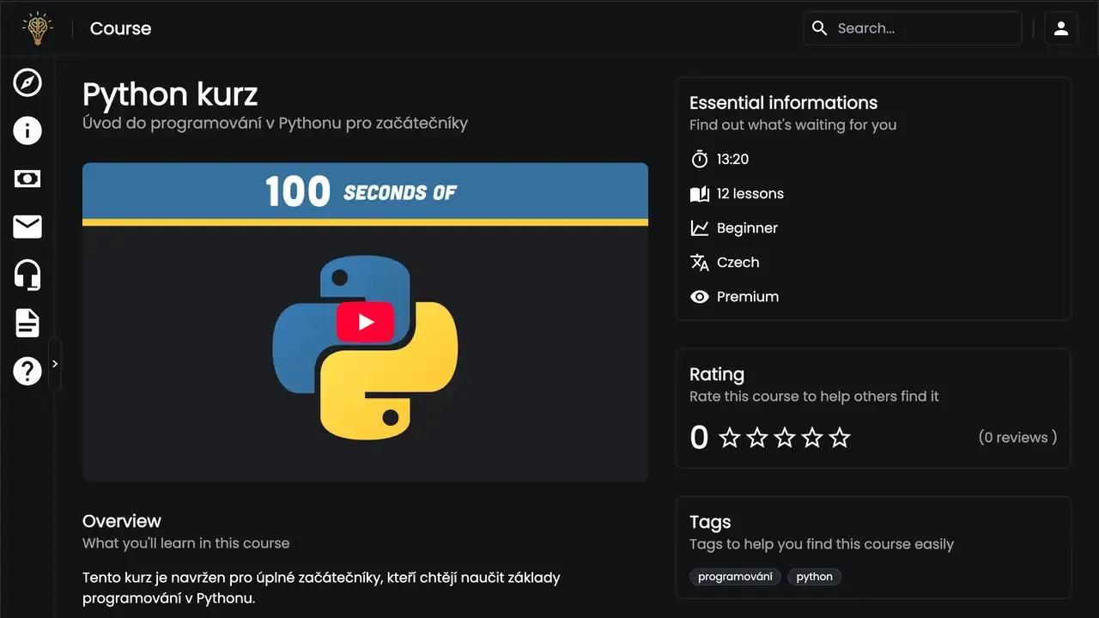Open the envelope mail icon in sidebar
Viewport: 1099px width, 618px height.
pos(27,227)
